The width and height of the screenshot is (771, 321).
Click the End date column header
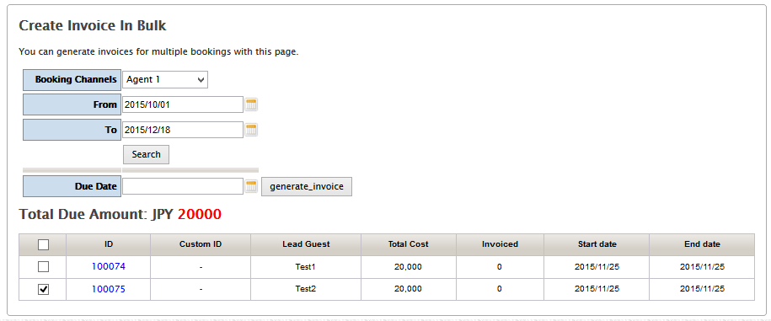(x=702, y=244)
